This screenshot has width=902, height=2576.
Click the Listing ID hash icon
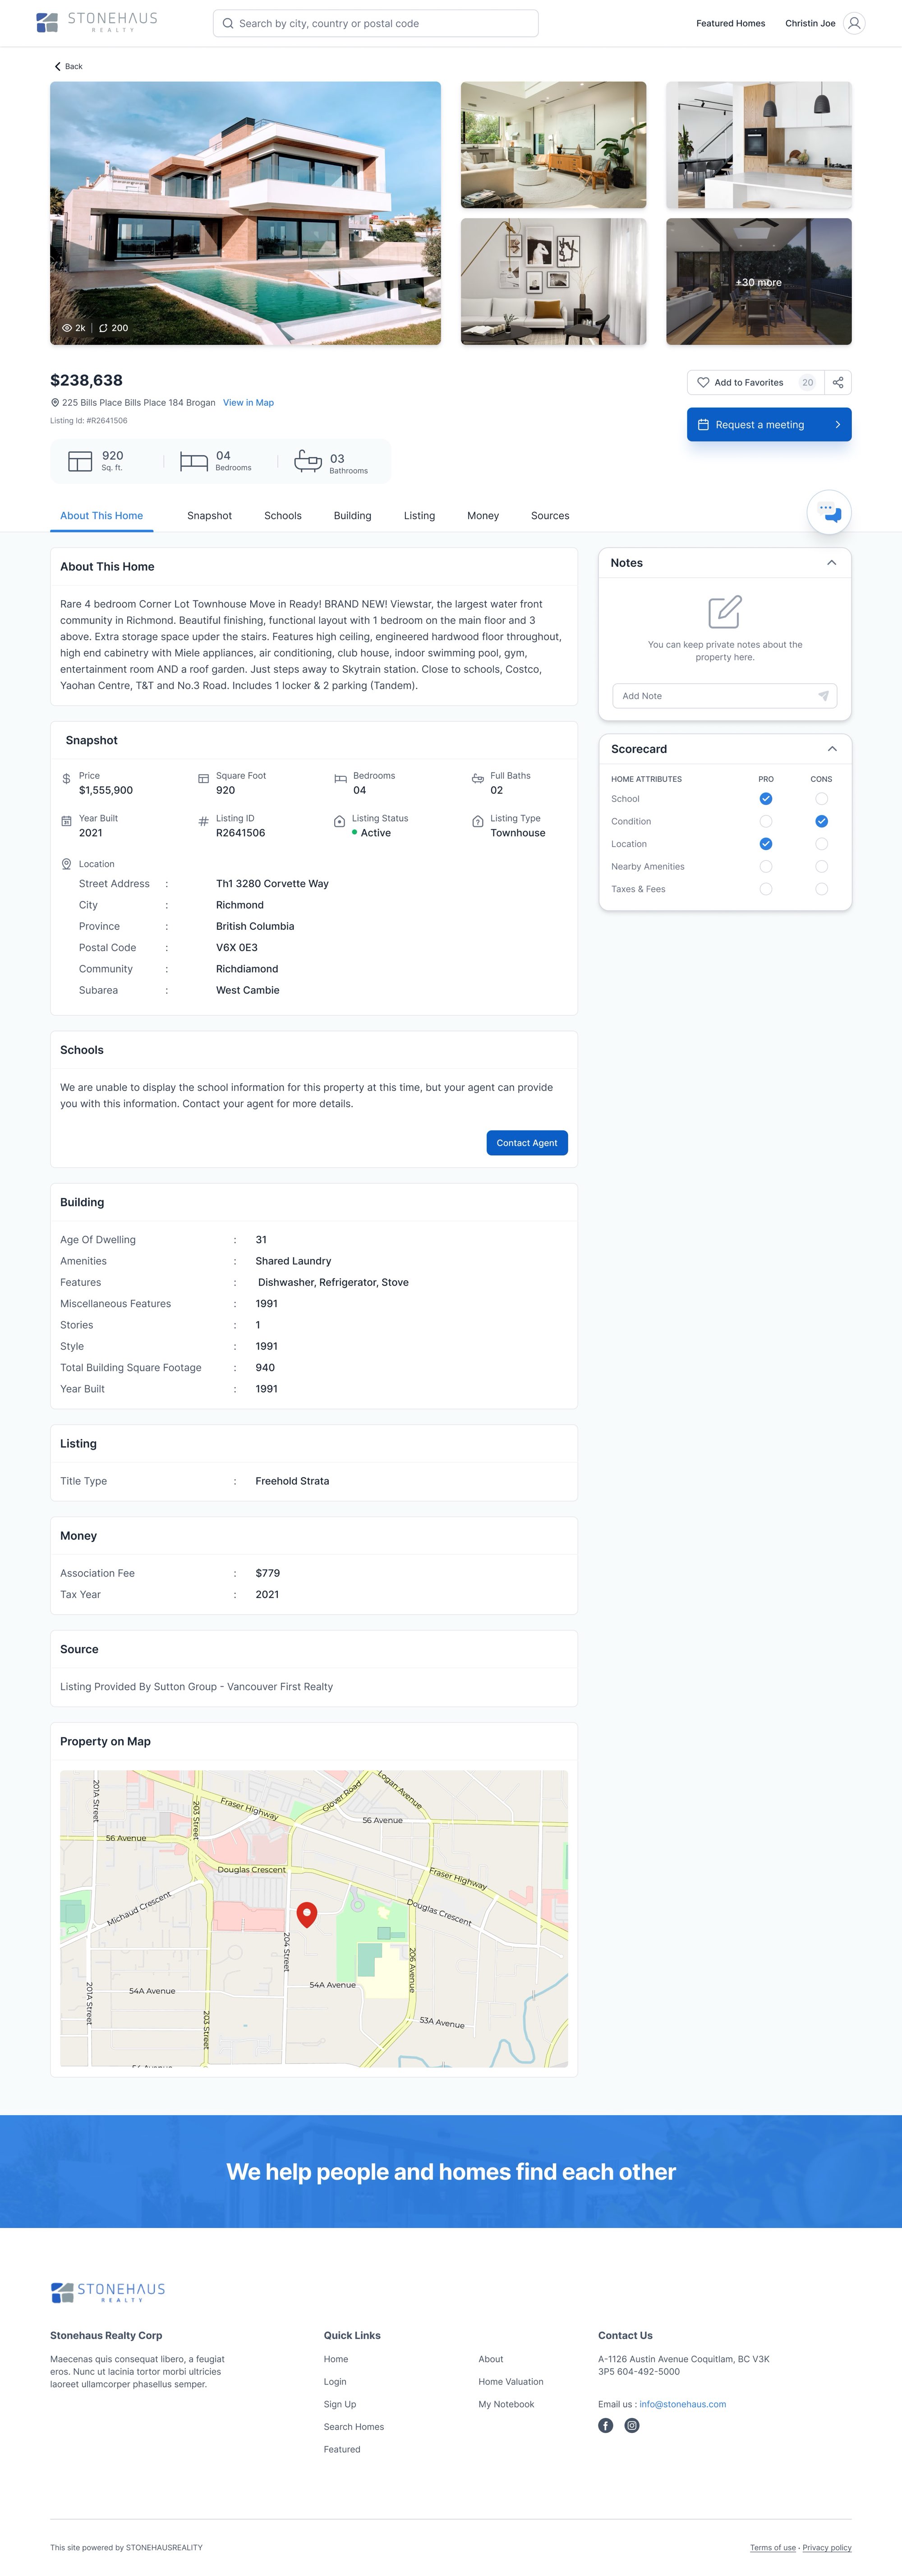(204, 821)
